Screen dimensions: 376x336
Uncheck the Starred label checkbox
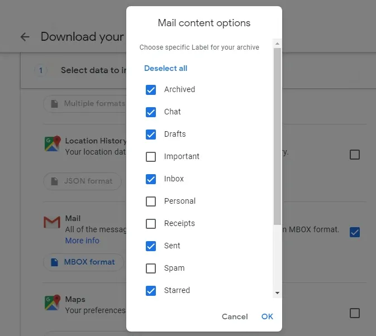coord(151,291)
